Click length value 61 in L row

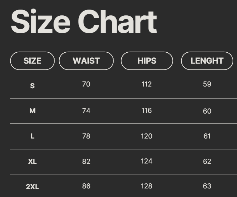coord(207,136)
